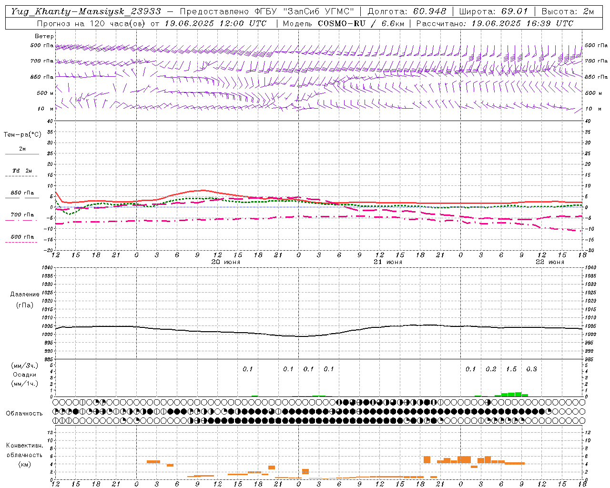
Task: Click the 500 м wind level label on left
Action: pyautogui.click(x=45, y=93)
